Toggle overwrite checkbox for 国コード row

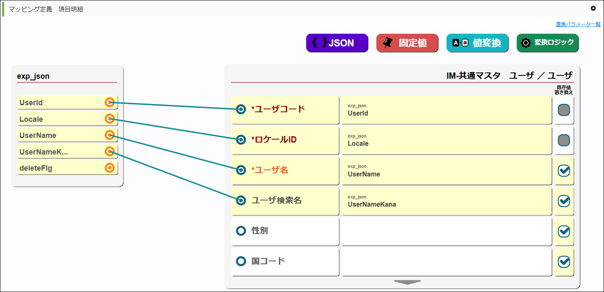(x=564, y=262)
